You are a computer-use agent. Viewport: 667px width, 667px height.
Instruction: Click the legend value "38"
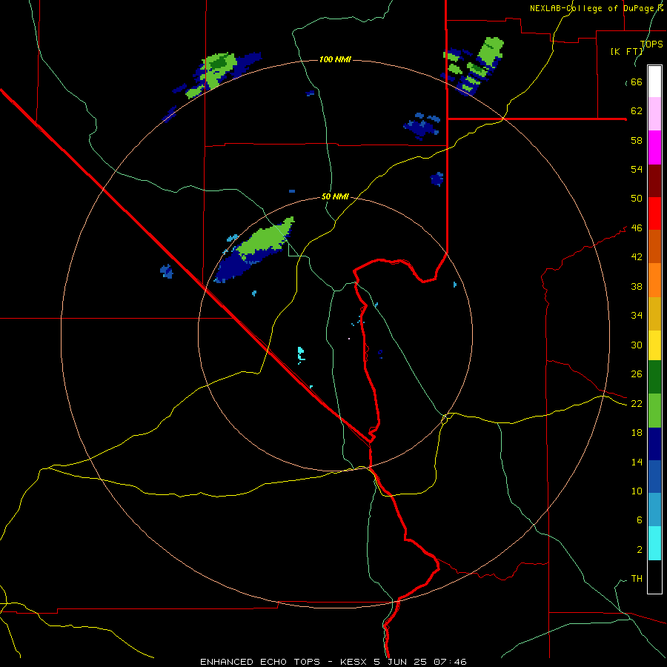[x=637, y=286]
